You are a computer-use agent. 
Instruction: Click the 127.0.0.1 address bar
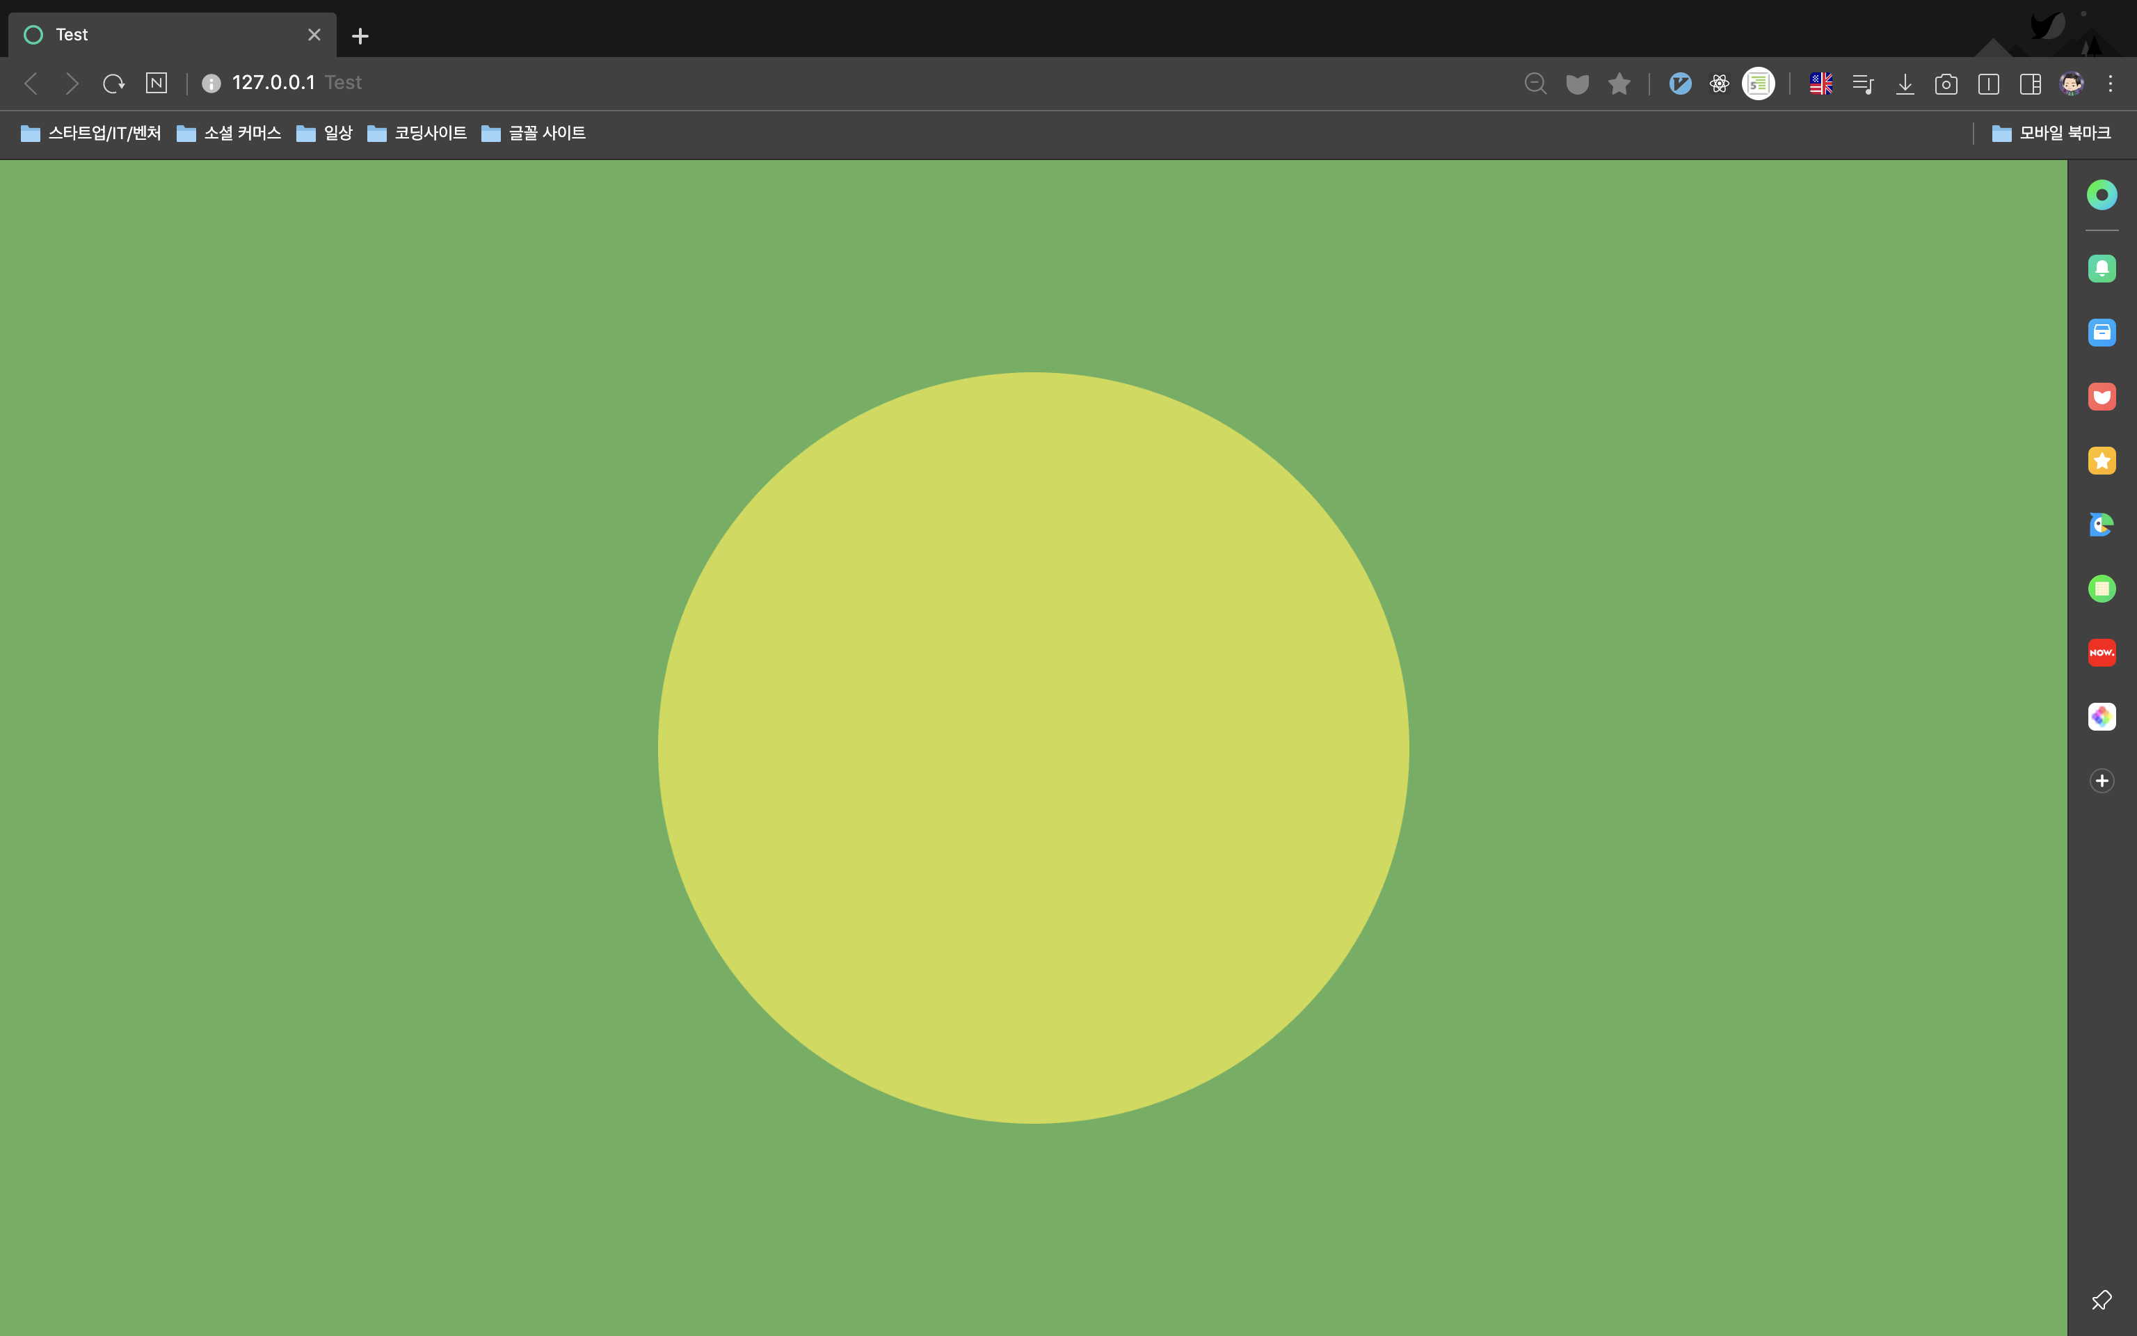[x=273, y=83]
